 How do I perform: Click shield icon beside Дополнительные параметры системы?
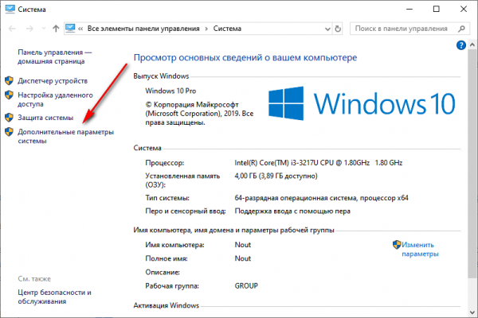[x=9, y=132]
